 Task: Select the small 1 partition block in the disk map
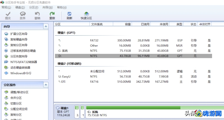click(82, 112)
